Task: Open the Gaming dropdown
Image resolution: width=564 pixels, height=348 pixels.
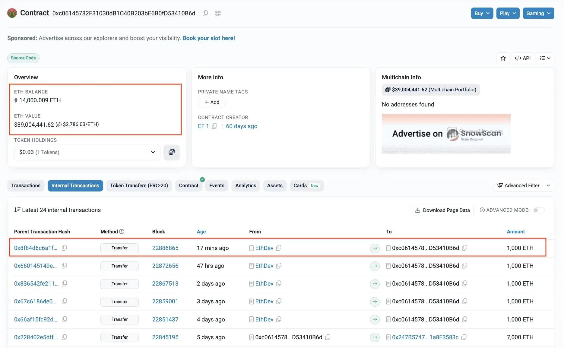Action: pos(538,13)
